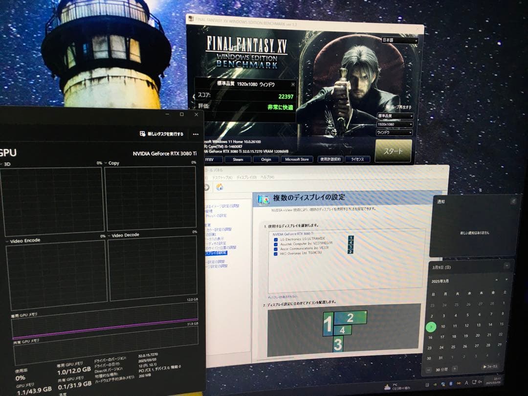
Task: Uncheck the LG Electronics LG ULTRAWIDE display
Action: pos(276,239)
